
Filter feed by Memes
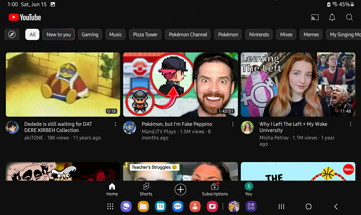(311, 34)
